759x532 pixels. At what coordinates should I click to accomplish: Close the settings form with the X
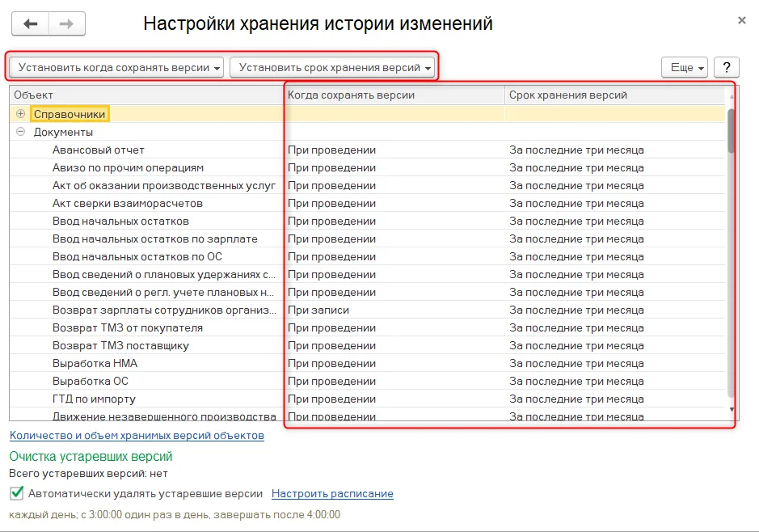(741, 20)
